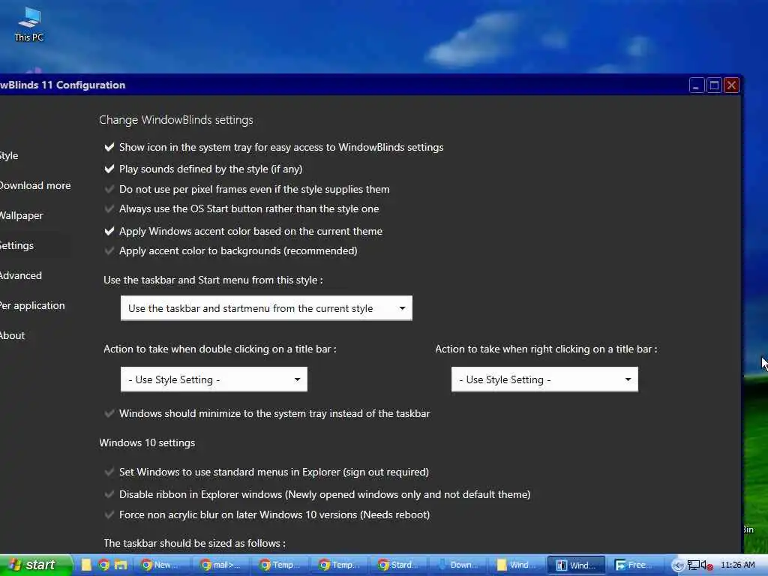
Task: Enable 'standard menus in Explorer' checkbox
Action: 109,472
